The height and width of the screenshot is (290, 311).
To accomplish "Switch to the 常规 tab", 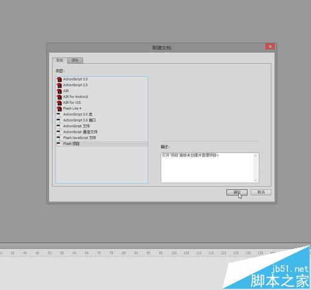I will coord(59,60).
